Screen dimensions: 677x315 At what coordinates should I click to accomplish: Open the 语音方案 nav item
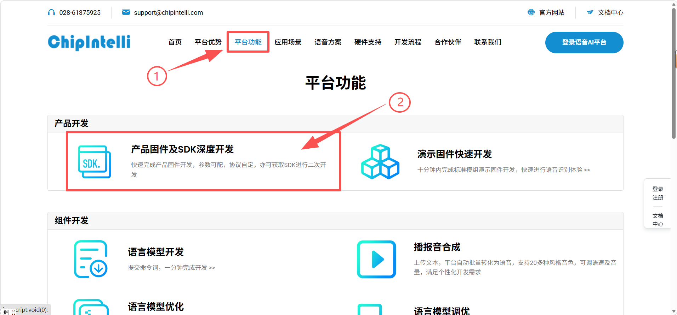pyautogui.click(x=328, y=42)
